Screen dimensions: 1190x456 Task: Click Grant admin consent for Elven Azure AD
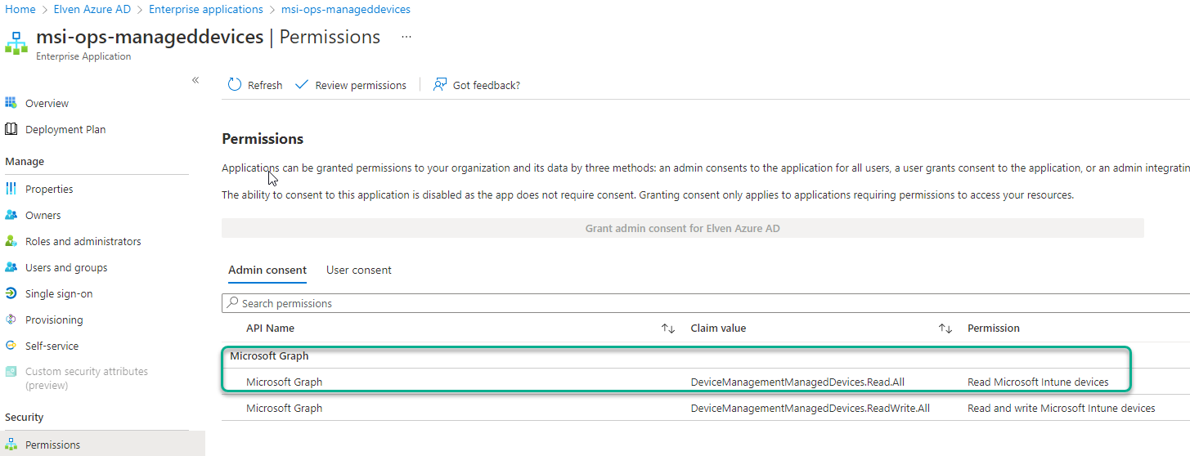682,229
